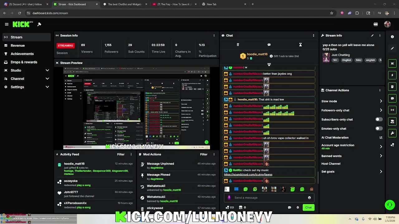Click the Just Chatting category name
This screenshot has width=399, height=224.
coord(340,55)
